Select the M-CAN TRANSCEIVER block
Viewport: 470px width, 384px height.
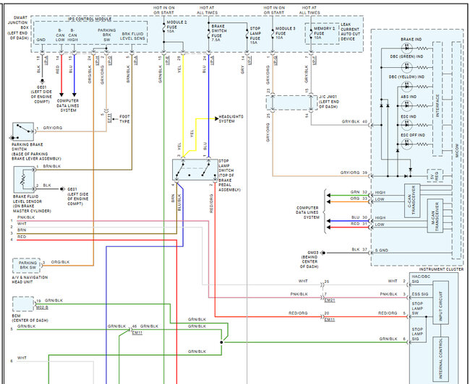(435, 216)
